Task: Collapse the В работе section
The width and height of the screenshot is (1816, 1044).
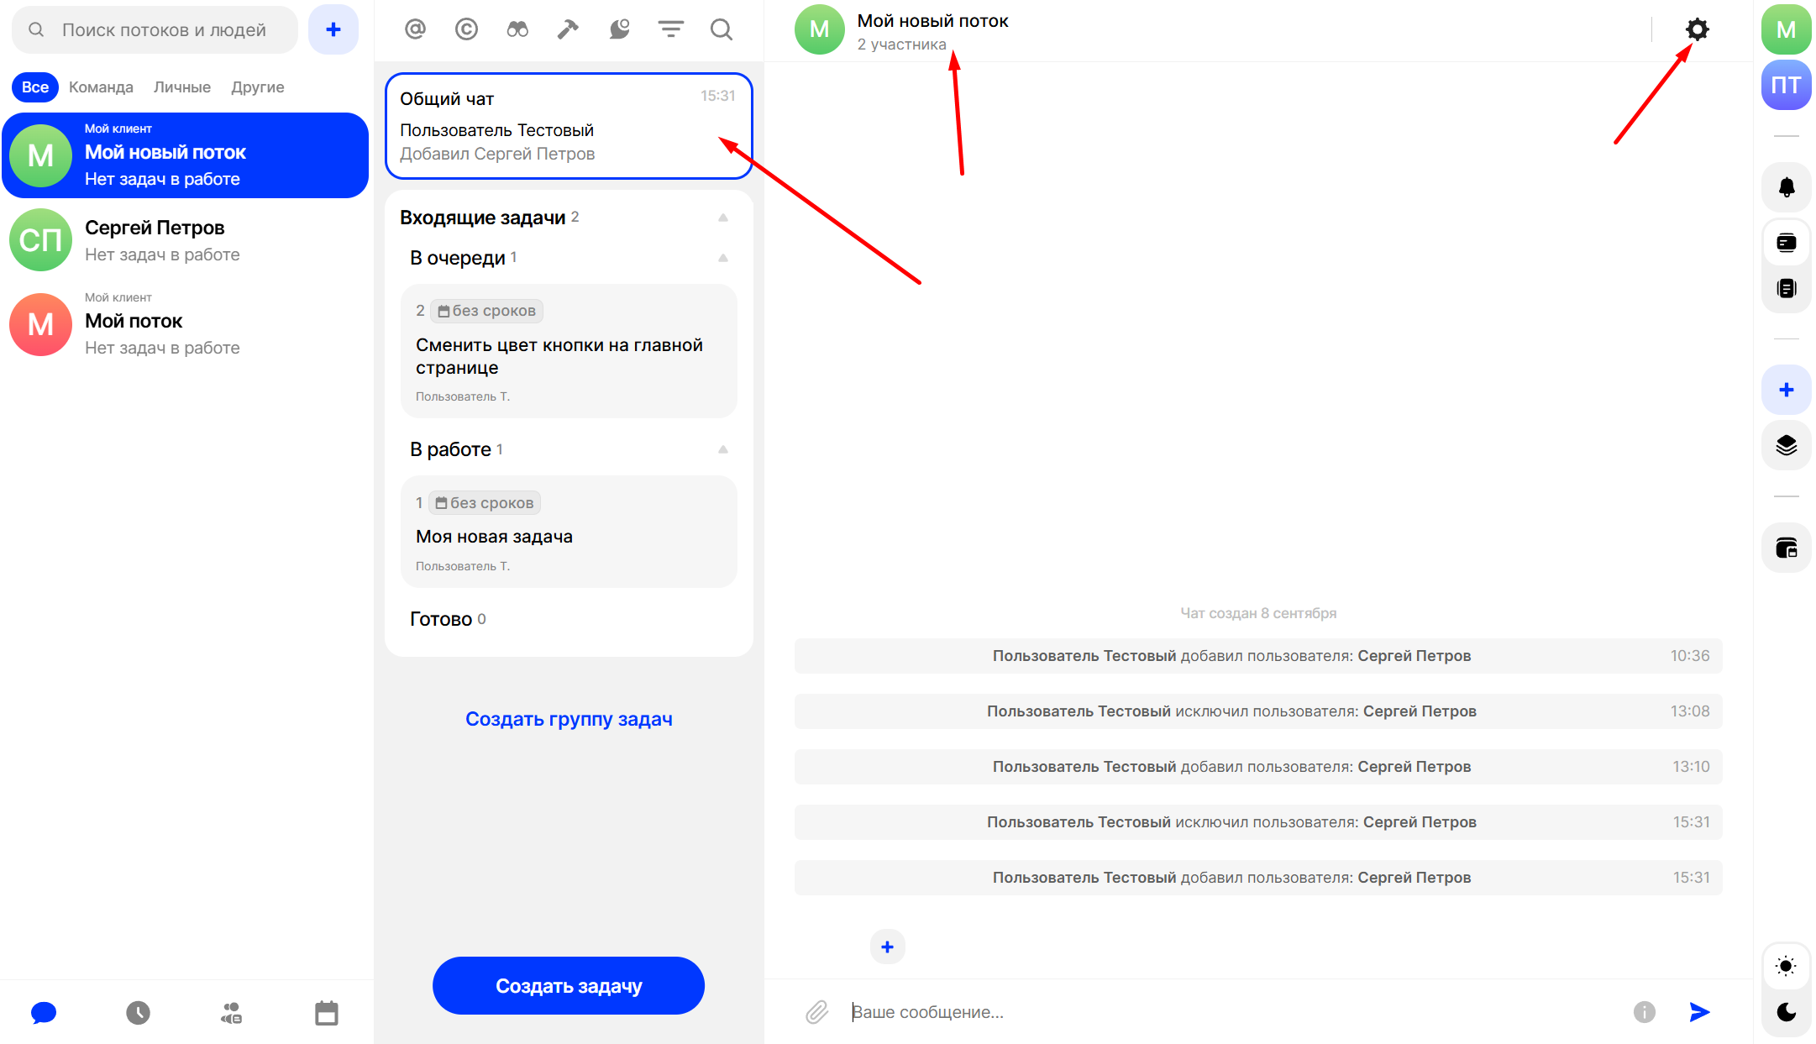Action: 722,449
